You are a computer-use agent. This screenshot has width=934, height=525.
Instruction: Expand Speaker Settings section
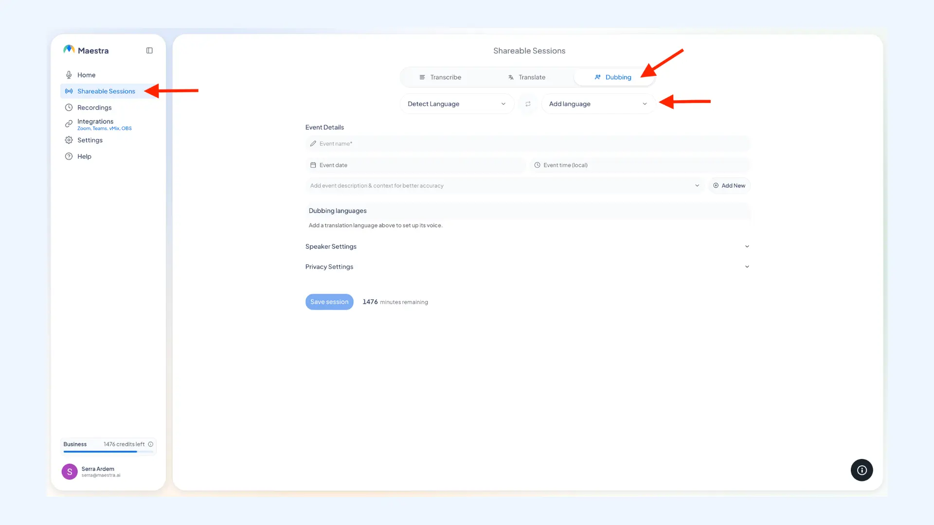[x=527, y=246]
